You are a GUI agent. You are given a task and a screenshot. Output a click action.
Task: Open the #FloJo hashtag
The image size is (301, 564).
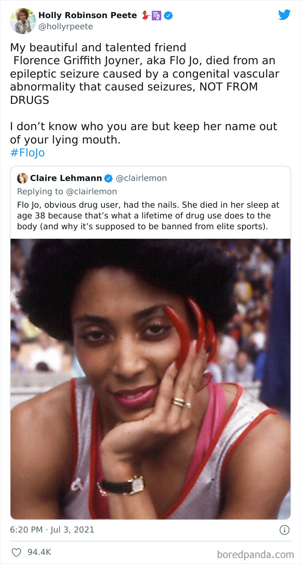[27, 153]
